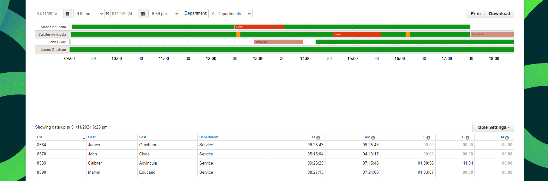Image resolution: width=548 pixels, height=181 pixels.
Task: Click AM value 07:24:06 for Marvin
Action: coord(371,172)
